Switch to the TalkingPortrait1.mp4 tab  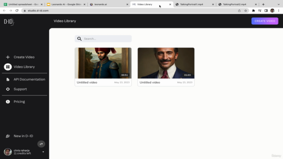click(195, 4)
